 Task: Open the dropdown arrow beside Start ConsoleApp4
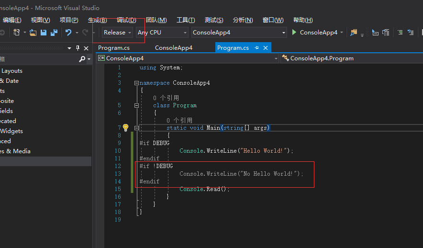pyautogui.click(x=342, y=33)
